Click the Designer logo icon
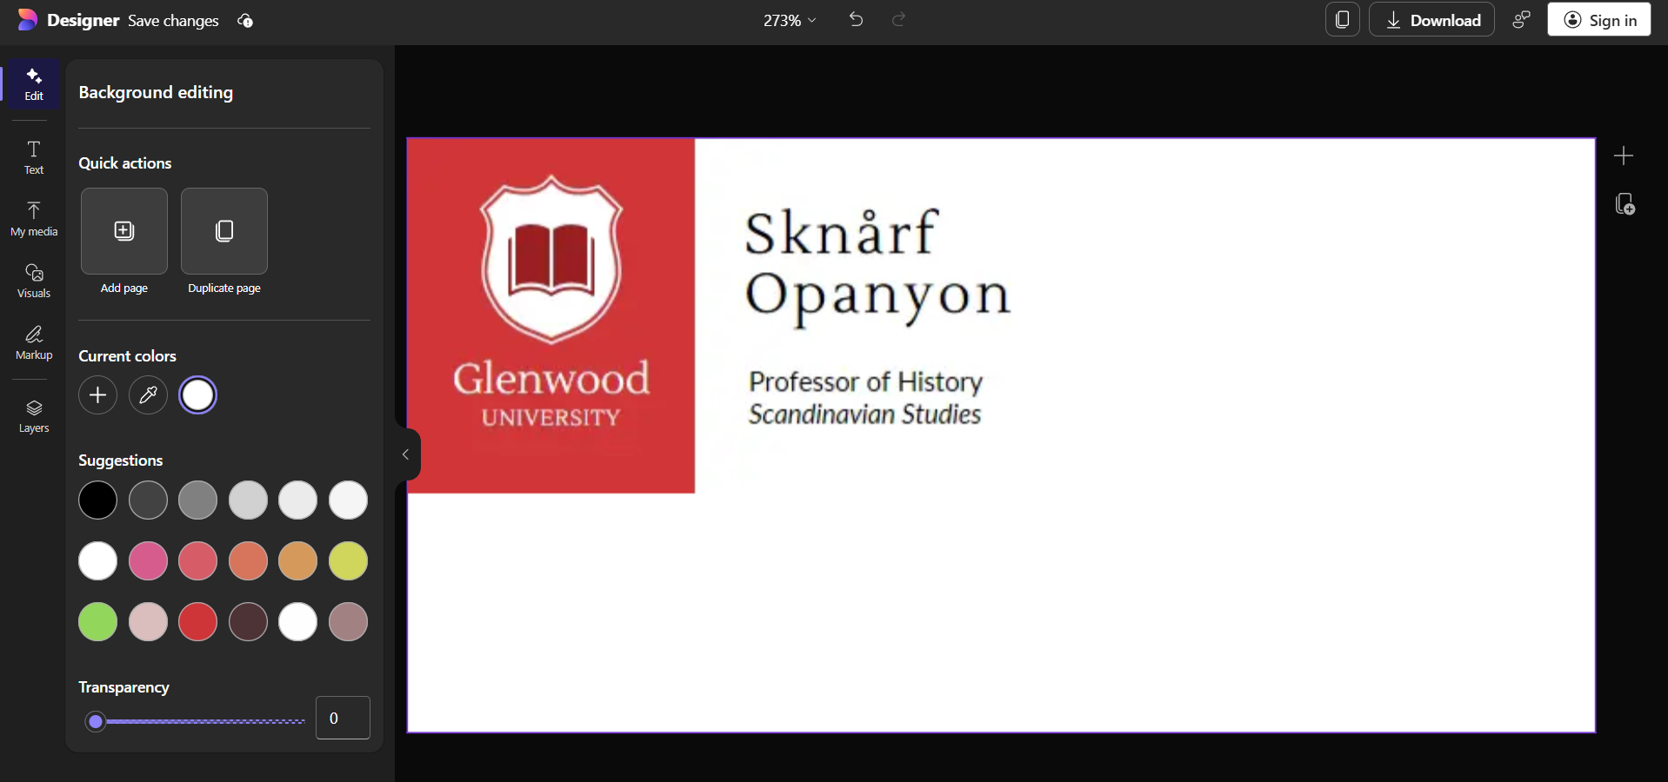1668x782 pixels. tap(27, 20)
